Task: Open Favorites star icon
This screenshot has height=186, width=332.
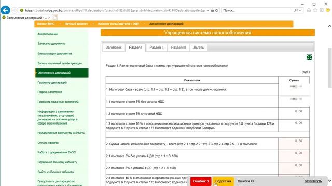Action: click(315, 10)
